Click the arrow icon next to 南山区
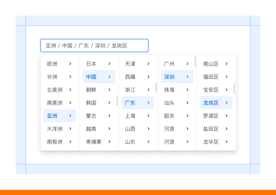The height and width of the screenshot is (195, 276). [227, 64]
